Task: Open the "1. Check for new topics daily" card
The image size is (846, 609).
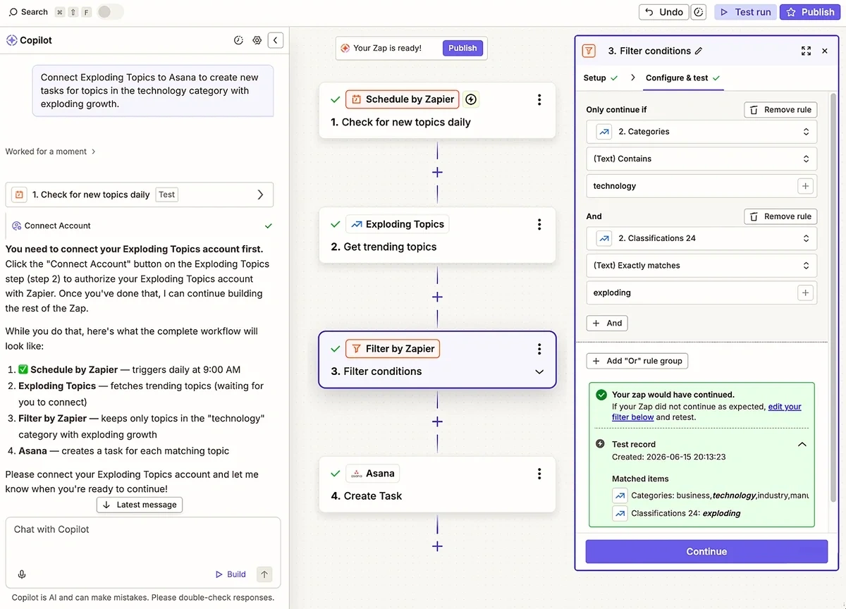Action: (x=139, y=195)
